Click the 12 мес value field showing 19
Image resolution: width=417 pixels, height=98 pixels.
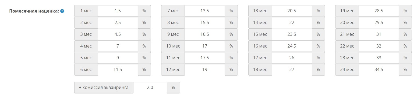205,70
